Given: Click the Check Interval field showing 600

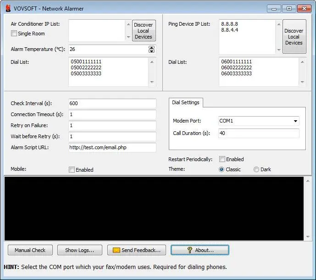Looking at the screenshot, I should pos(112,103).
